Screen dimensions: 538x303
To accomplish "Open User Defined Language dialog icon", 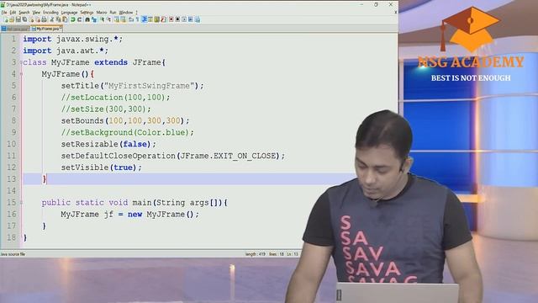I will click(150, 19).
